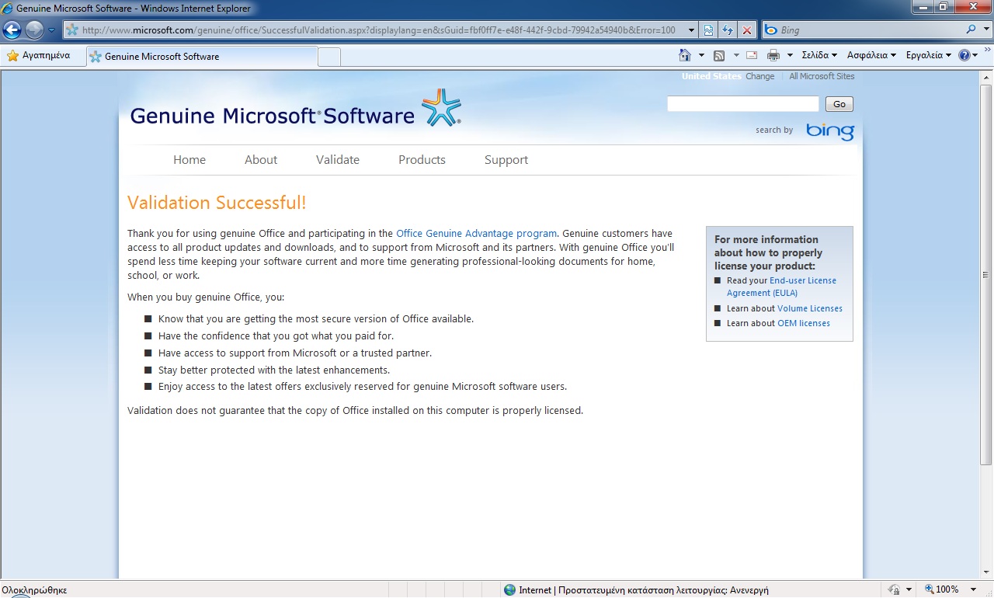Expand the Home button dropdown arrow
This screenshot has height=598, width=994.
701,55
